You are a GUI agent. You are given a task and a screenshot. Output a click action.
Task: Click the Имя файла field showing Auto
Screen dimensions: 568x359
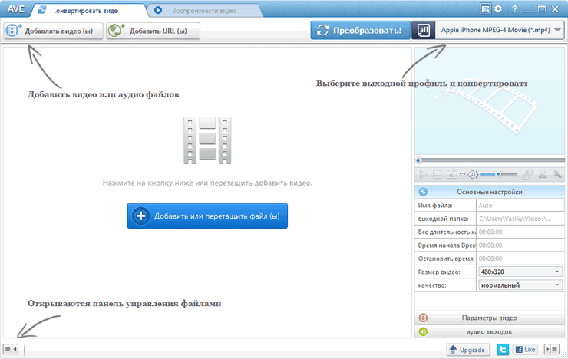coord(520,205)
